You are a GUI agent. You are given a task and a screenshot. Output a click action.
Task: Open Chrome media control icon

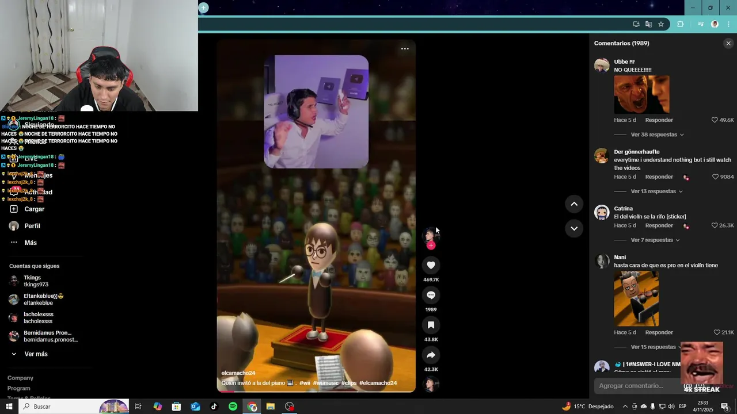pyautogui.click(x=701, y=24)
